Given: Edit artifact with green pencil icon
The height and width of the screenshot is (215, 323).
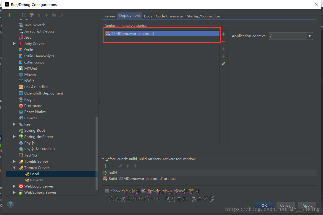Looking at the screenshot, I should click(223, 64).
